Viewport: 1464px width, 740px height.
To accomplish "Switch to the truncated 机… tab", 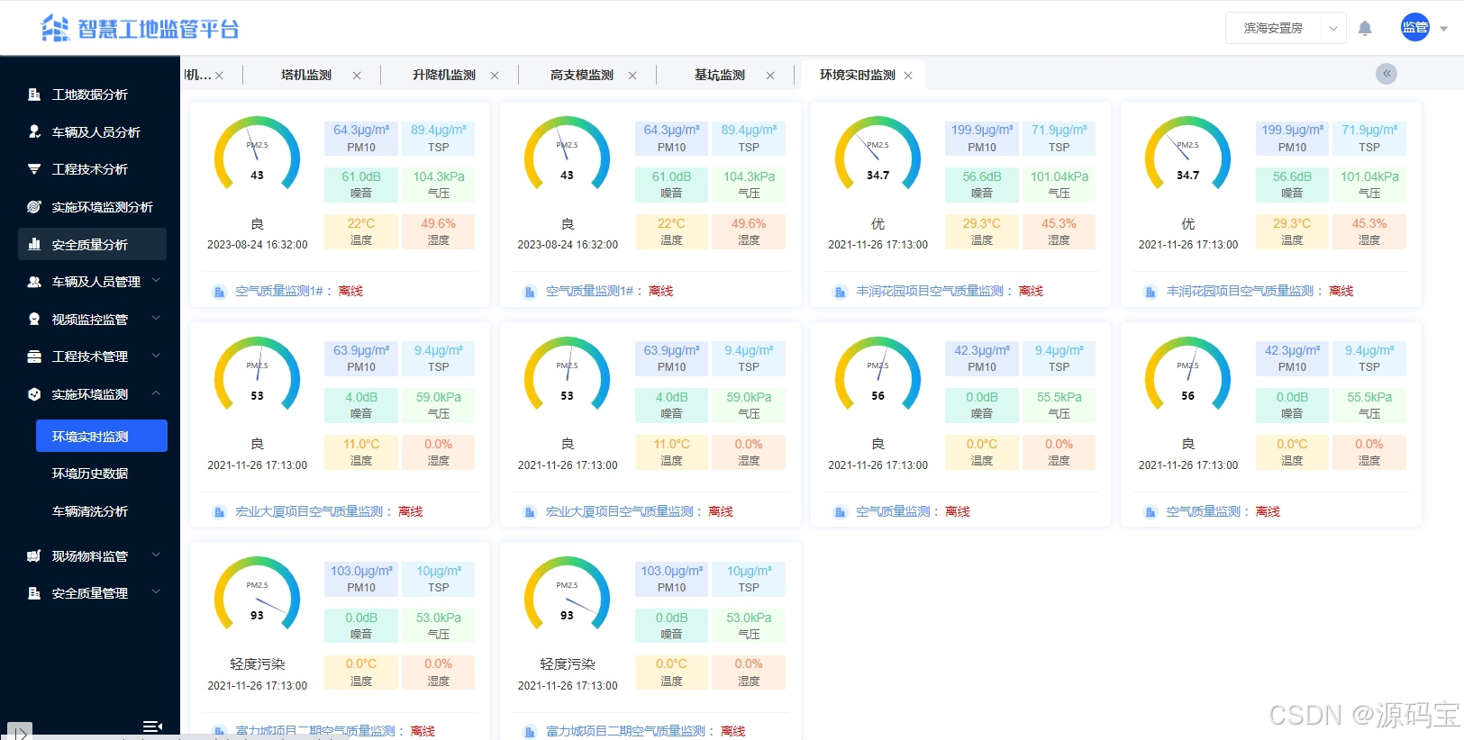I will [x=198, y=75].
